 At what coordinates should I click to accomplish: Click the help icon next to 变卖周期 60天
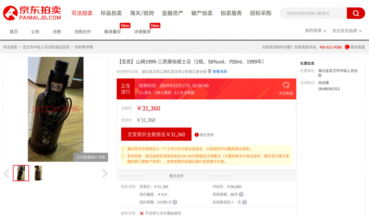tap(241, 194)
